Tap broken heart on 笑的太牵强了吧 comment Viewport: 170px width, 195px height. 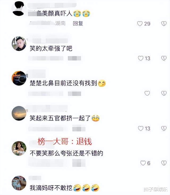pos(164,58)
